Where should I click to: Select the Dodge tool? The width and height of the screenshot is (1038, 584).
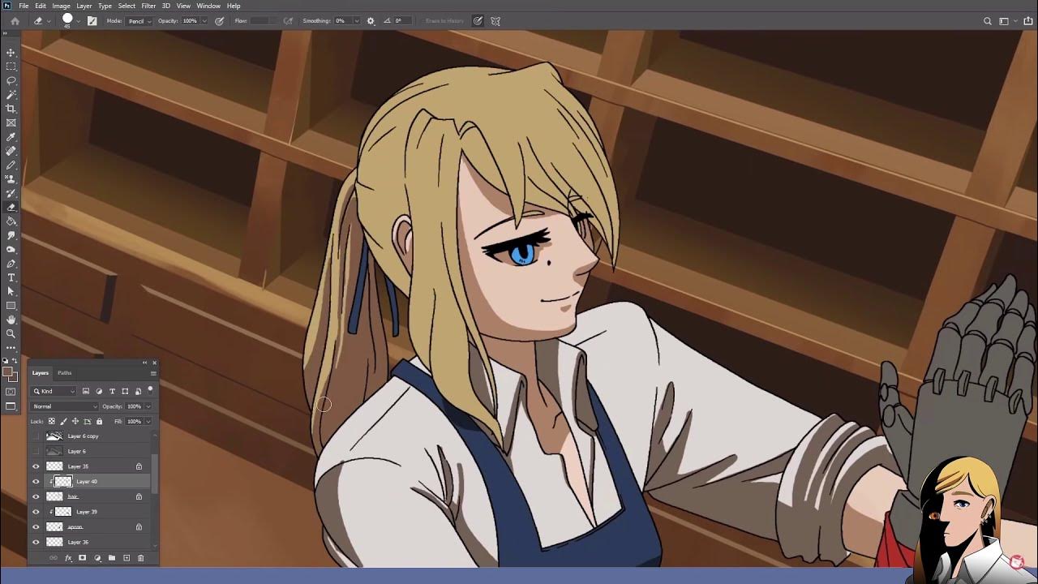click(x=11, y=249)
